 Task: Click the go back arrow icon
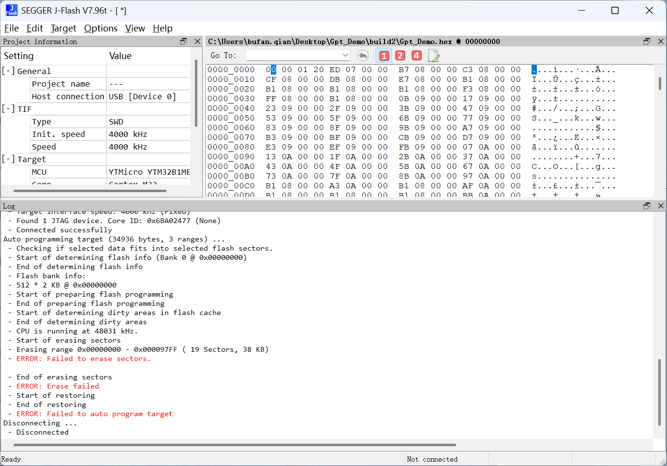tap(363, 56)
